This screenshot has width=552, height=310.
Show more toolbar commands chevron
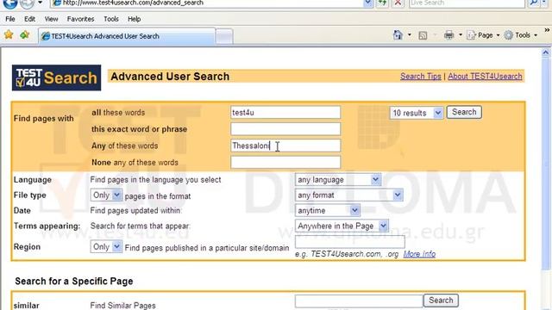coord(547,31)
